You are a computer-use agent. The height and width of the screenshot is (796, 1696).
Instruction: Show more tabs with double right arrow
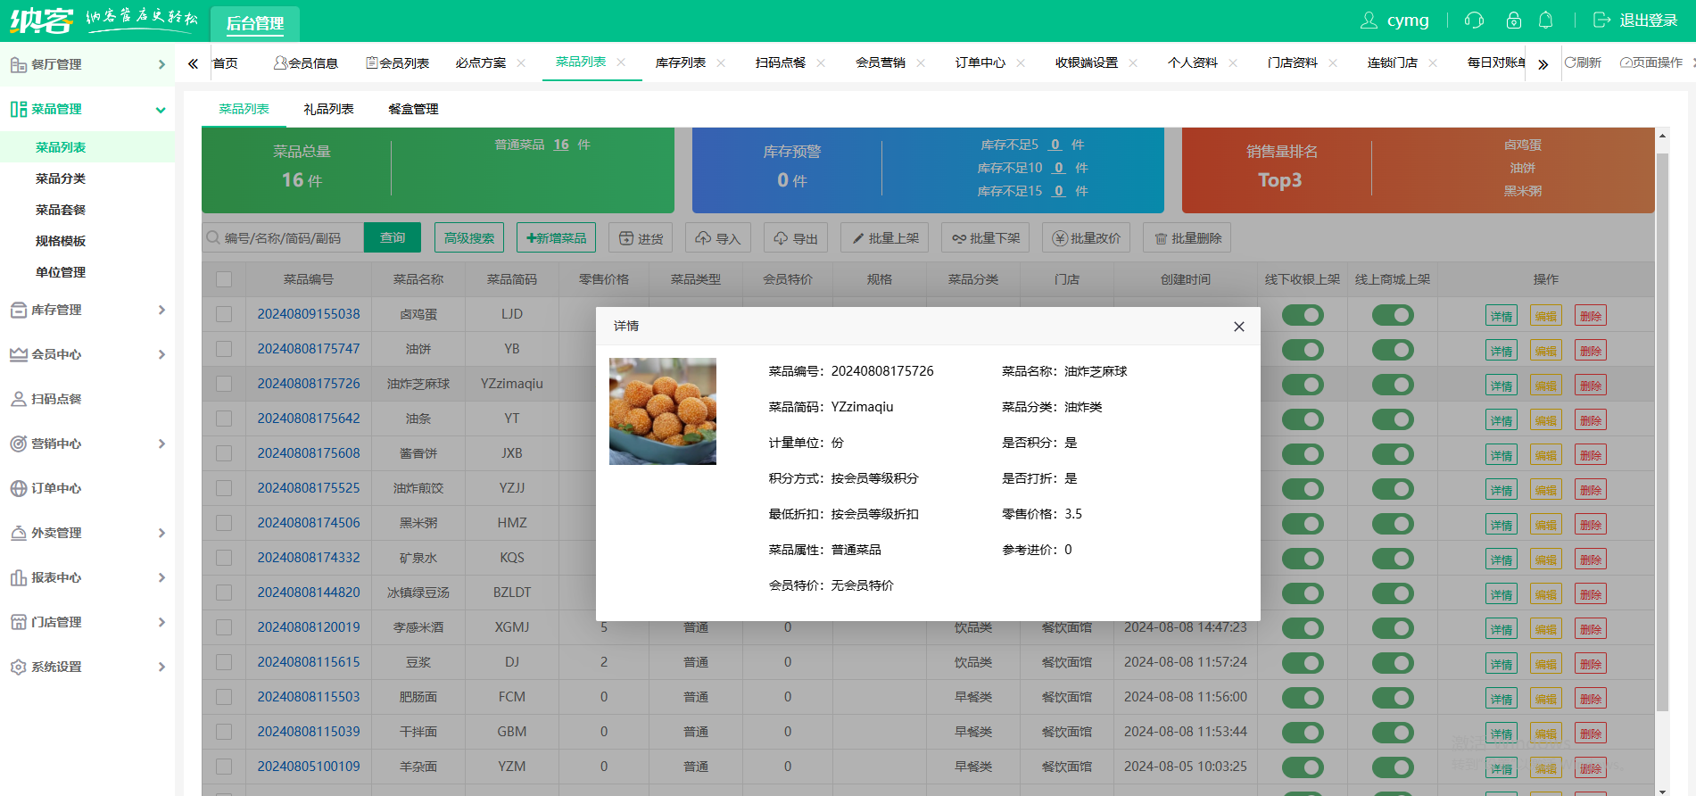[1543, 63]
